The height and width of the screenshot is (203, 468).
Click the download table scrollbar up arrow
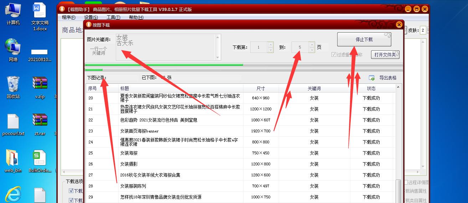(398, 87)
